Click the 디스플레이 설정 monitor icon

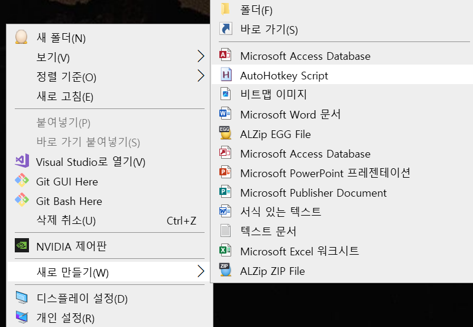[22, 297]
